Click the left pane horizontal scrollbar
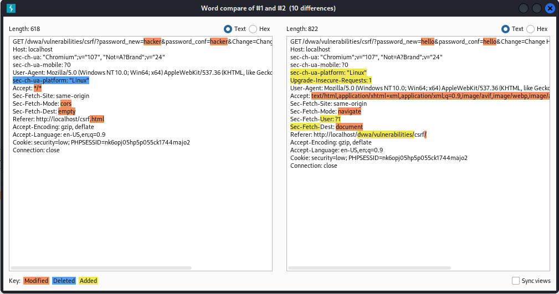The width and height of the screenshot is (559, 294). 101,267
